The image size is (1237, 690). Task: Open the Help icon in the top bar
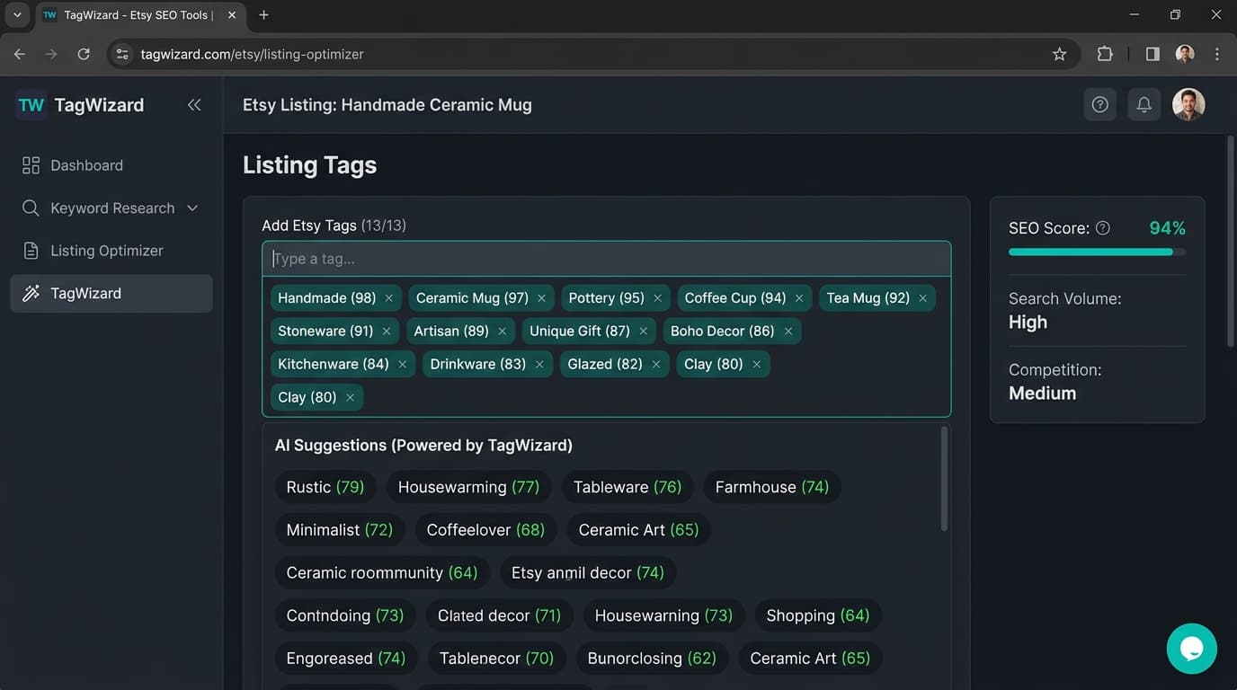point(1099,104)
